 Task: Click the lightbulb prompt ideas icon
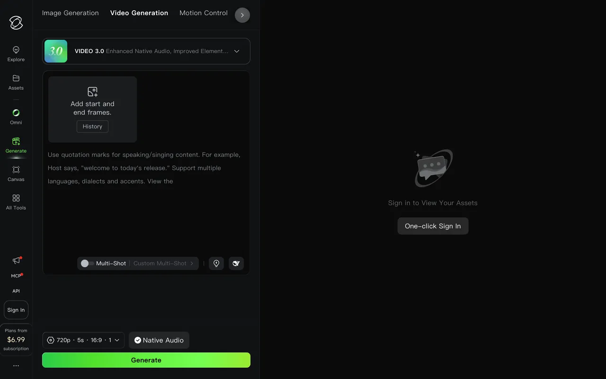pyautogui.click(x=216, y=263)
